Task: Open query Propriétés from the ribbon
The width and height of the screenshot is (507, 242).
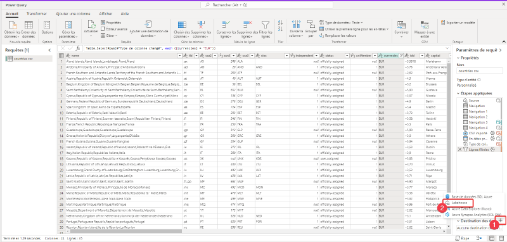Action: tap(111, 23)
